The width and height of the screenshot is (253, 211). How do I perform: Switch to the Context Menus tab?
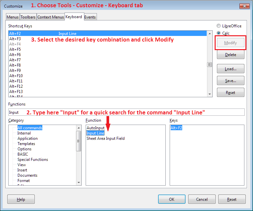pyautogui.click(x=51, y=17)
